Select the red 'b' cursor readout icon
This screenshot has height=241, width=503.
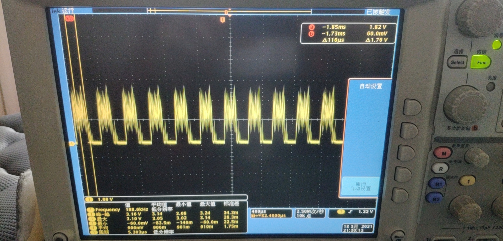tap(311, 34)
